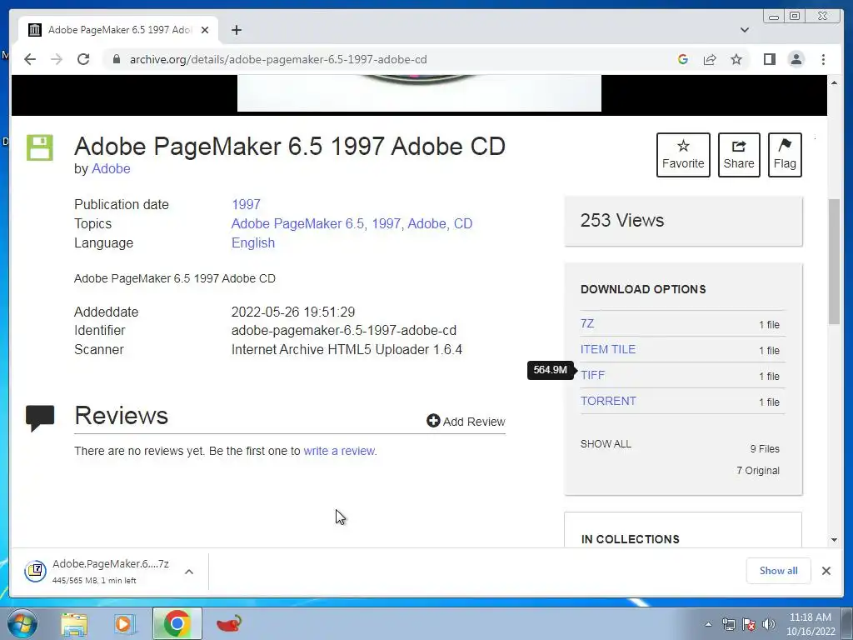Open the 1997 publication date link
Viewport: 853px width, 640px height.
246,205
